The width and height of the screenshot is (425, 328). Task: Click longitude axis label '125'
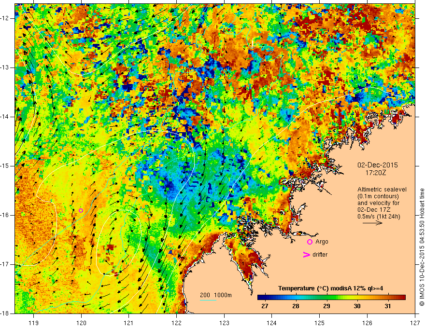click(x=320, y=323)
